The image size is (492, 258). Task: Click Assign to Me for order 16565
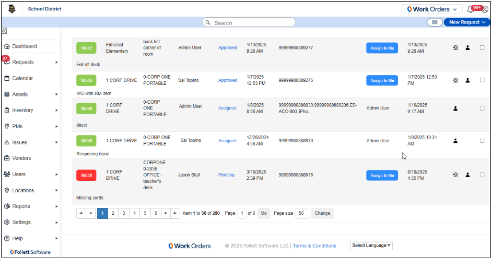[382, 80]
